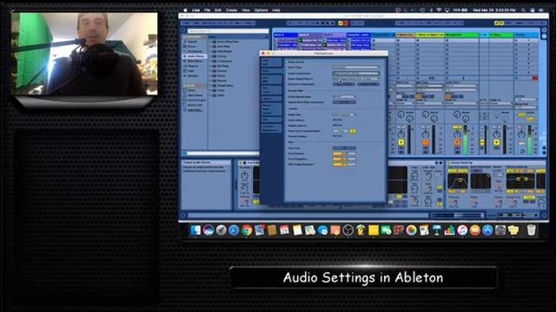The width and height of the screenshot is (556, 312).
Task: Expand the Compressor folder in the browser list
Action: 210,61
